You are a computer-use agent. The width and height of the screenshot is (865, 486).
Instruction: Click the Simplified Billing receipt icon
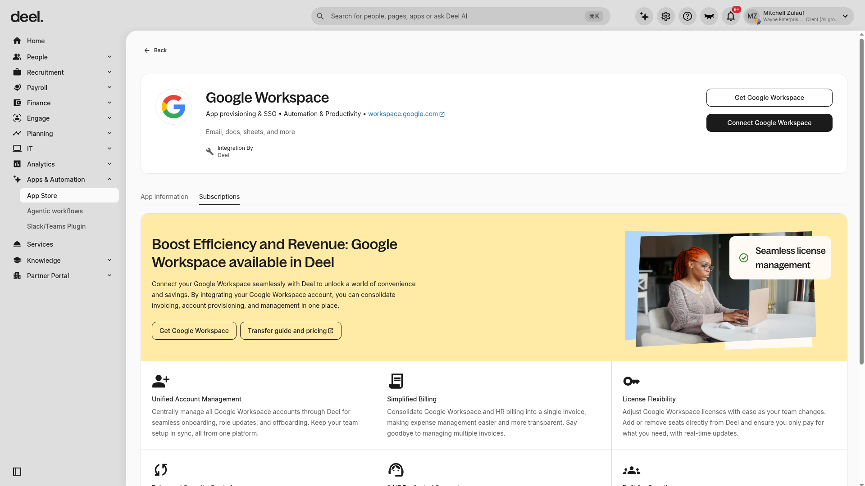(396, 381)
